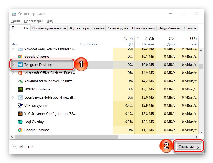Switch to the Пользователи tab
This screenshot has height=163, width=213.
point(143,28)
